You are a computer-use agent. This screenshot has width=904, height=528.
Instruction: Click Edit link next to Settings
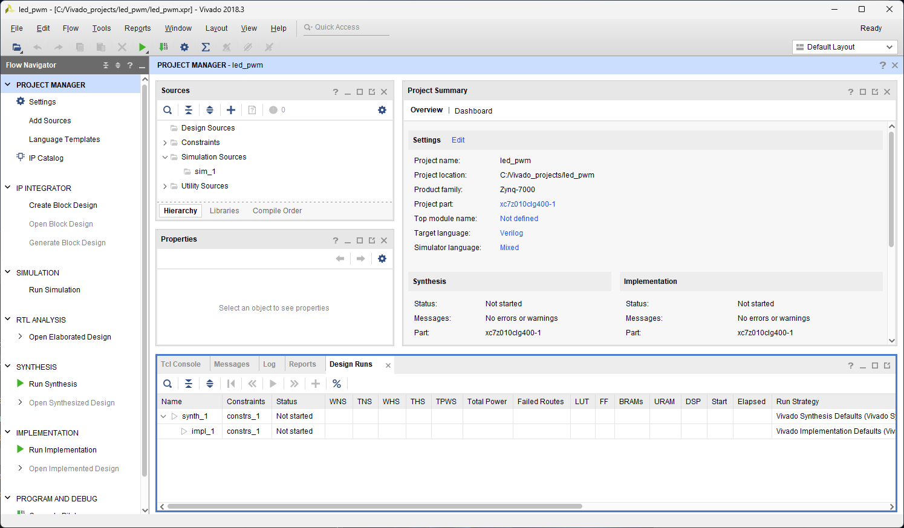(458, 140)
